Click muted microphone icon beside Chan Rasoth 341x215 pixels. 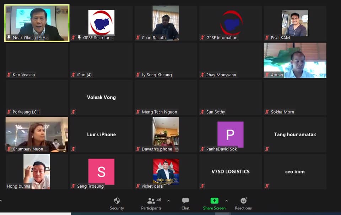[x=138, y=38]
